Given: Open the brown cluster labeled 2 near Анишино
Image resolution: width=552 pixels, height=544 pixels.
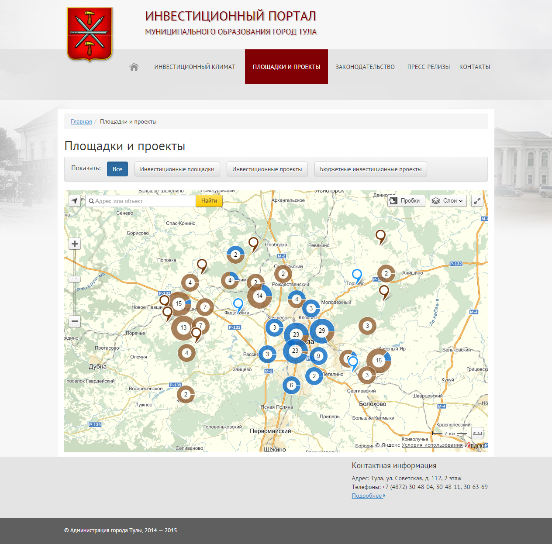Looking at the screenshot, I should [386, 274].
